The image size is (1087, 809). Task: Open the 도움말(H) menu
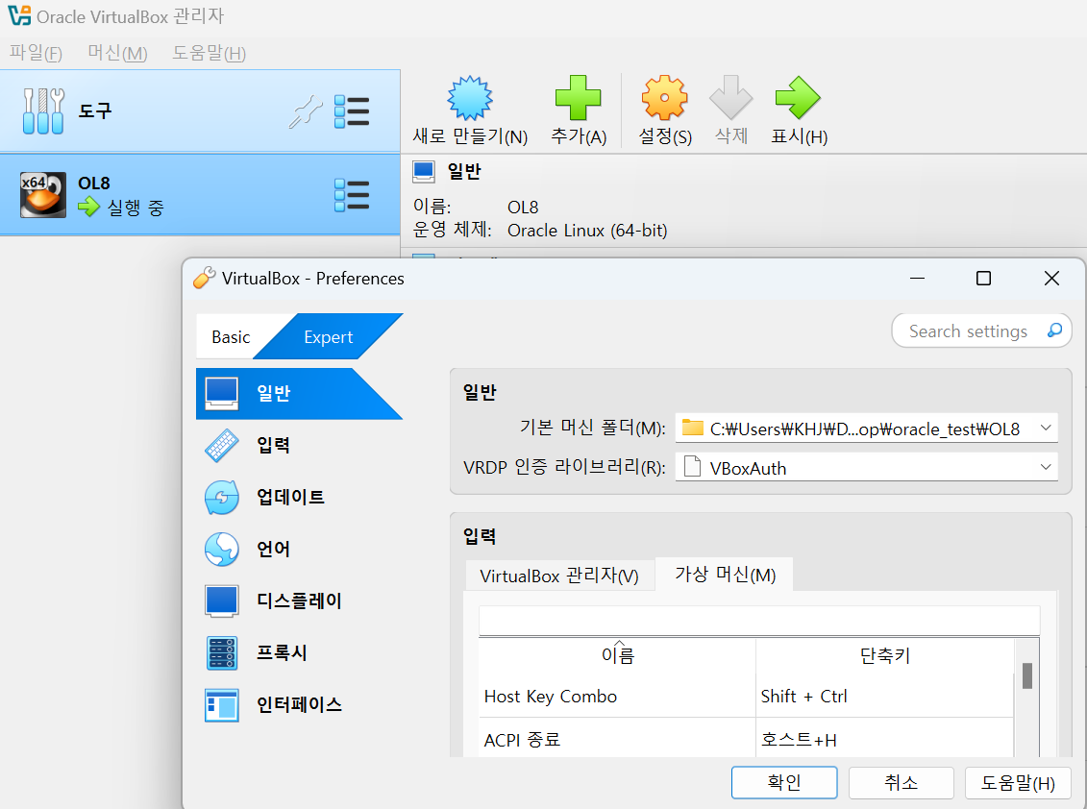(x=209, y=53)
